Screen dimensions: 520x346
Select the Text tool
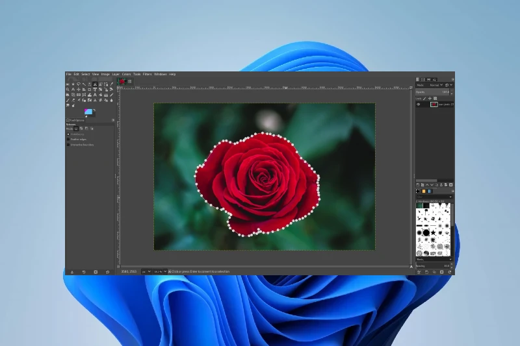coord(95,95)
